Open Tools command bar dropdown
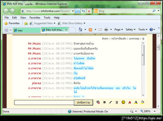The image size is (163, 121). (x=143, y=30)
